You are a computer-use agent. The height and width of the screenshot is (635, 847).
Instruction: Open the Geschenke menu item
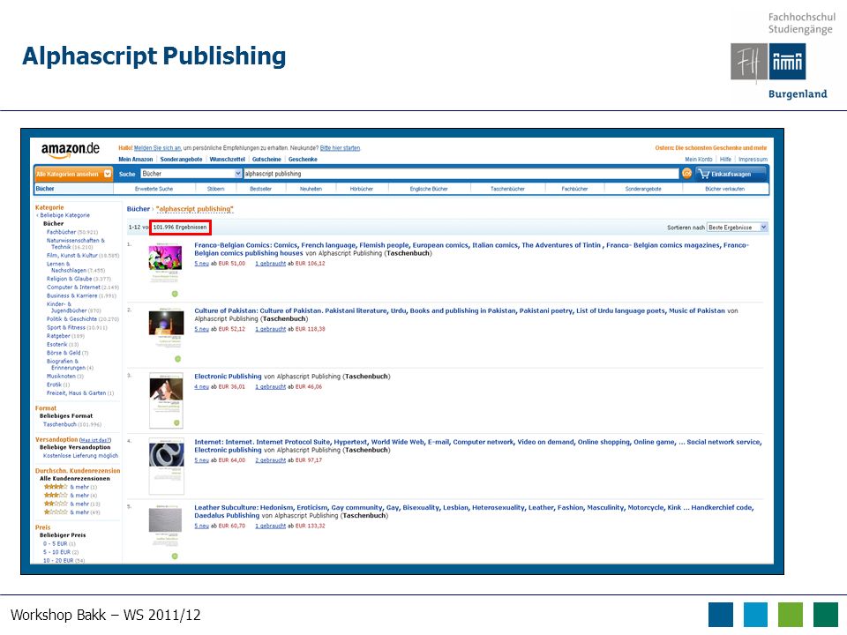pyautogui.click(x=303, y=160)
